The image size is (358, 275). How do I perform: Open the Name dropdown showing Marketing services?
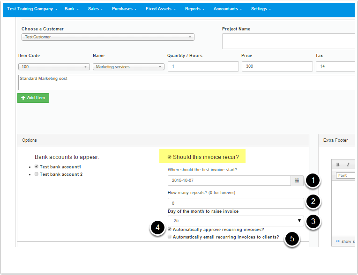click(128, 67)
